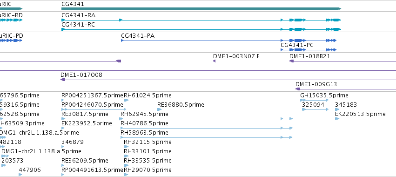Click the DME1-017O08 clone label
The width and height of the screenshot is (396, 177).
[x=81, y=75]
